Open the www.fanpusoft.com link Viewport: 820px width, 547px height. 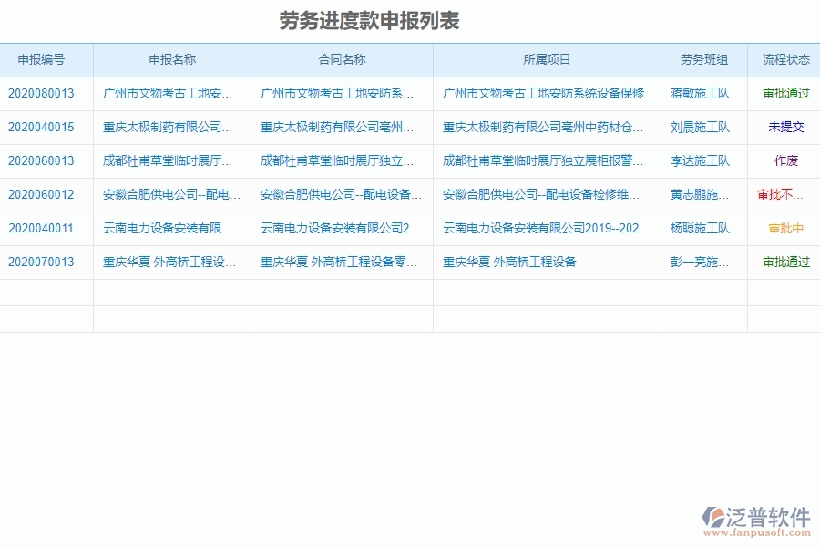[x=752, y=532]
